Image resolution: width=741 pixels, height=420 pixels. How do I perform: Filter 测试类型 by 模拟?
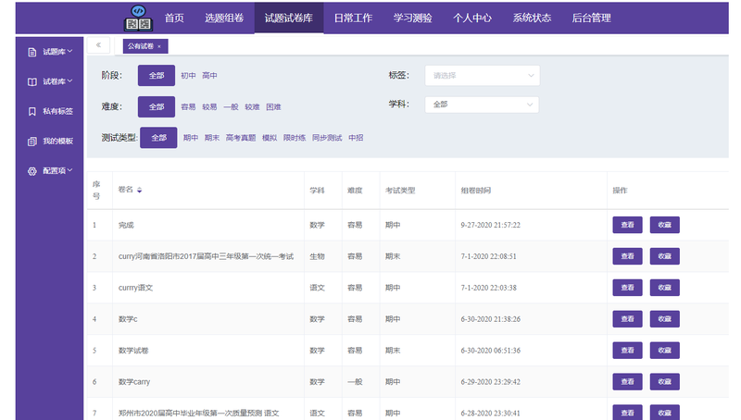270,138
